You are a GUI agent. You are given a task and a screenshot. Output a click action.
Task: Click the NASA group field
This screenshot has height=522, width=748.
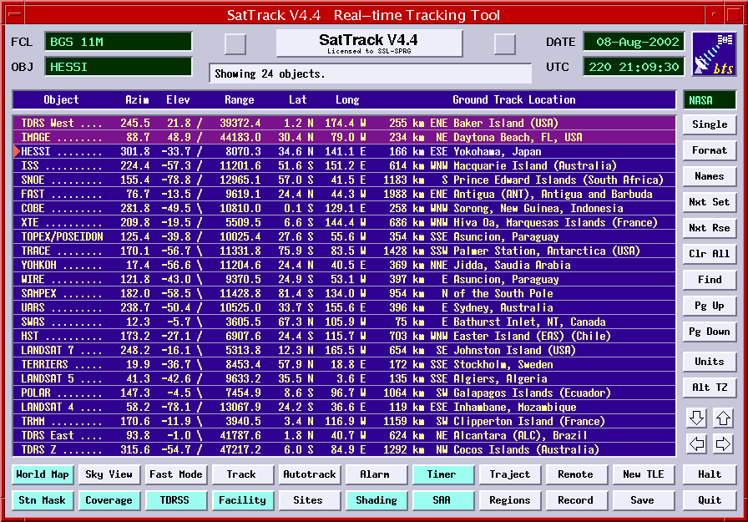[x=710, y=100]
